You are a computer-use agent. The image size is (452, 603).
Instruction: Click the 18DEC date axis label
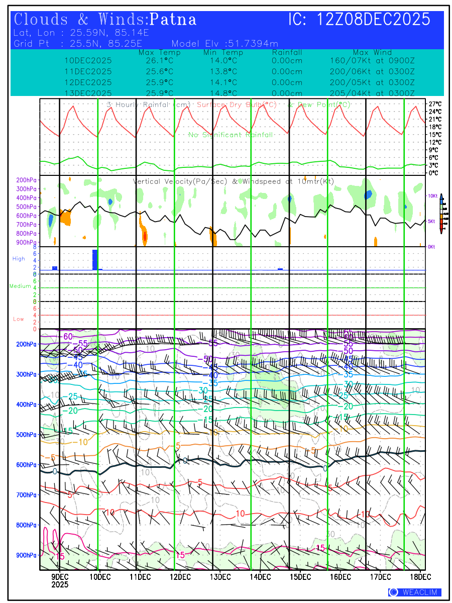[418, 576]
